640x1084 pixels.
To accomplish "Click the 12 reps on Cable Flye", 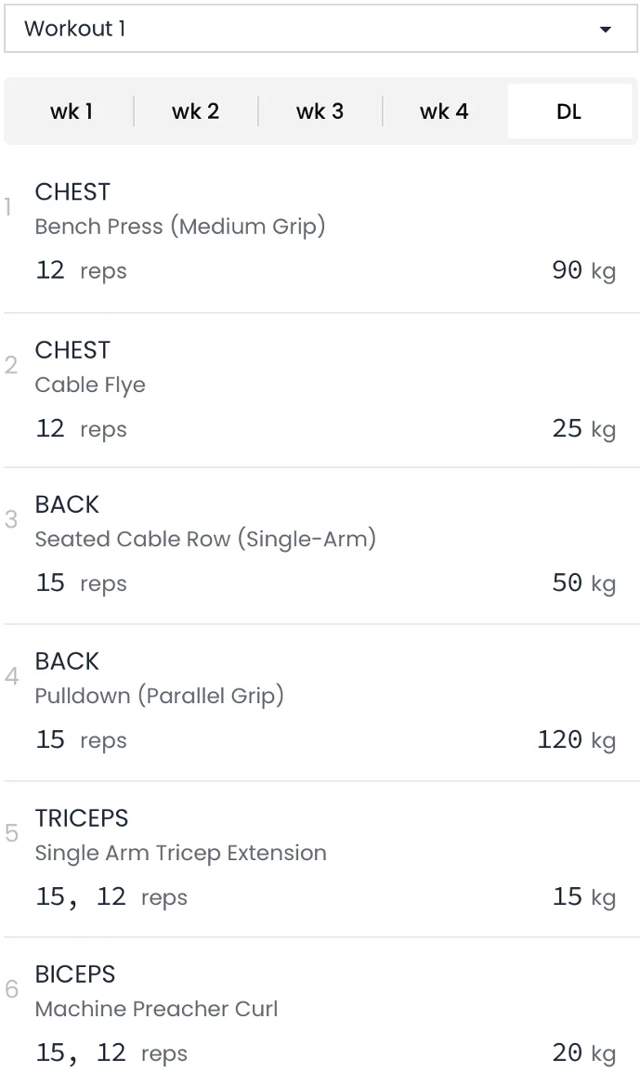I will tap(81, 429).
